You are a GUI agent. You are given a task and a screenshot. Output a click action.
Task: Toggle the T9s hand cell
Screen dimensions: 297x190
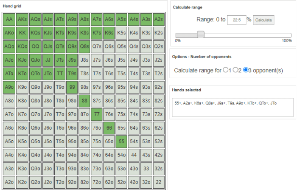pyautogui.click(x=72, y=73)
